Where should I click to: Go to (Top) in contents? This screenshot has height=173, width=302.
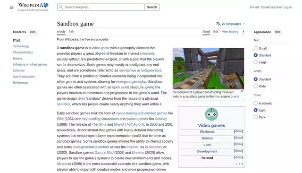(x=17, y=40)
